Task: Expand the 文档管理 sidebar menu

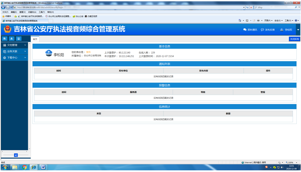Action: (x=14, y=45)
